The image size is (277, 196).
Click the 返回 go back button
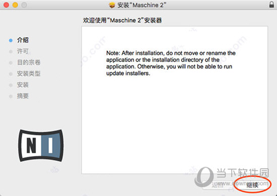[x=217, y=185]
